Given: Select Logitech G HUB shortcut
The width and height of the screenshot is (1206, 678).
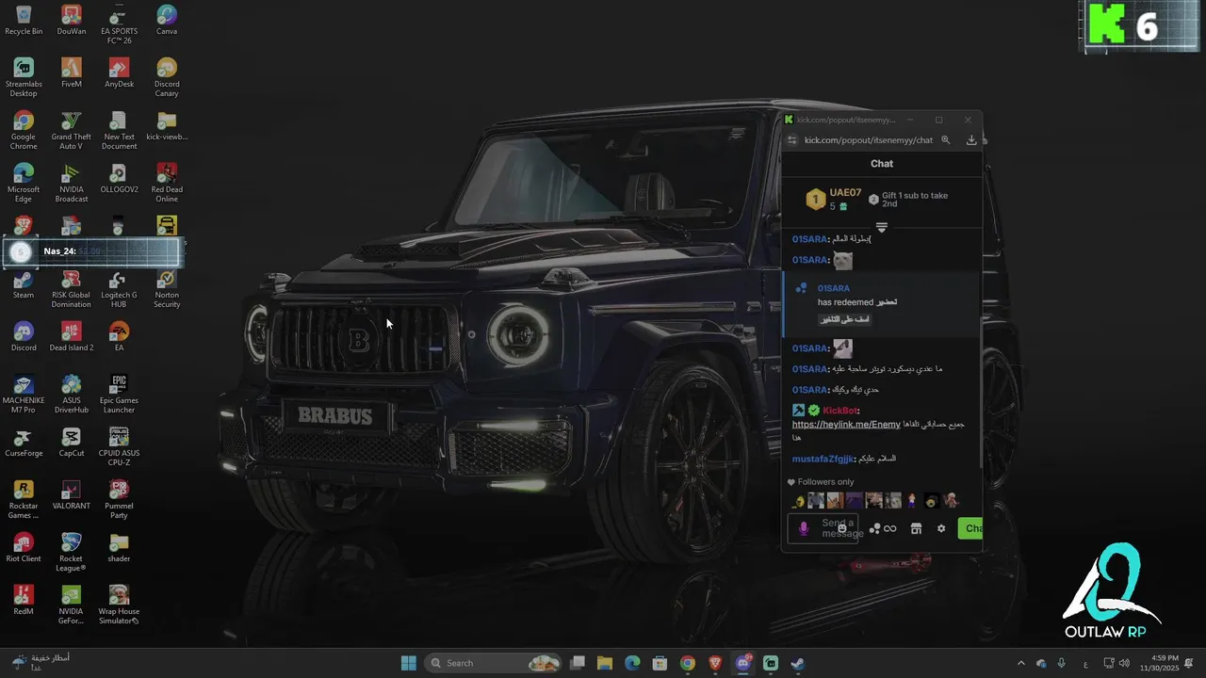Looking at the screenshot, I should coord(119,288).
